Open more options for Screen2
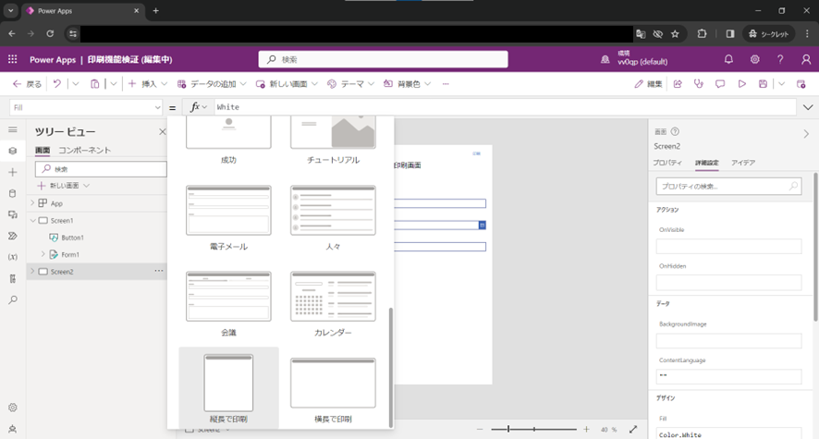This screenshot has height=439, width=819. coord(159,271)
